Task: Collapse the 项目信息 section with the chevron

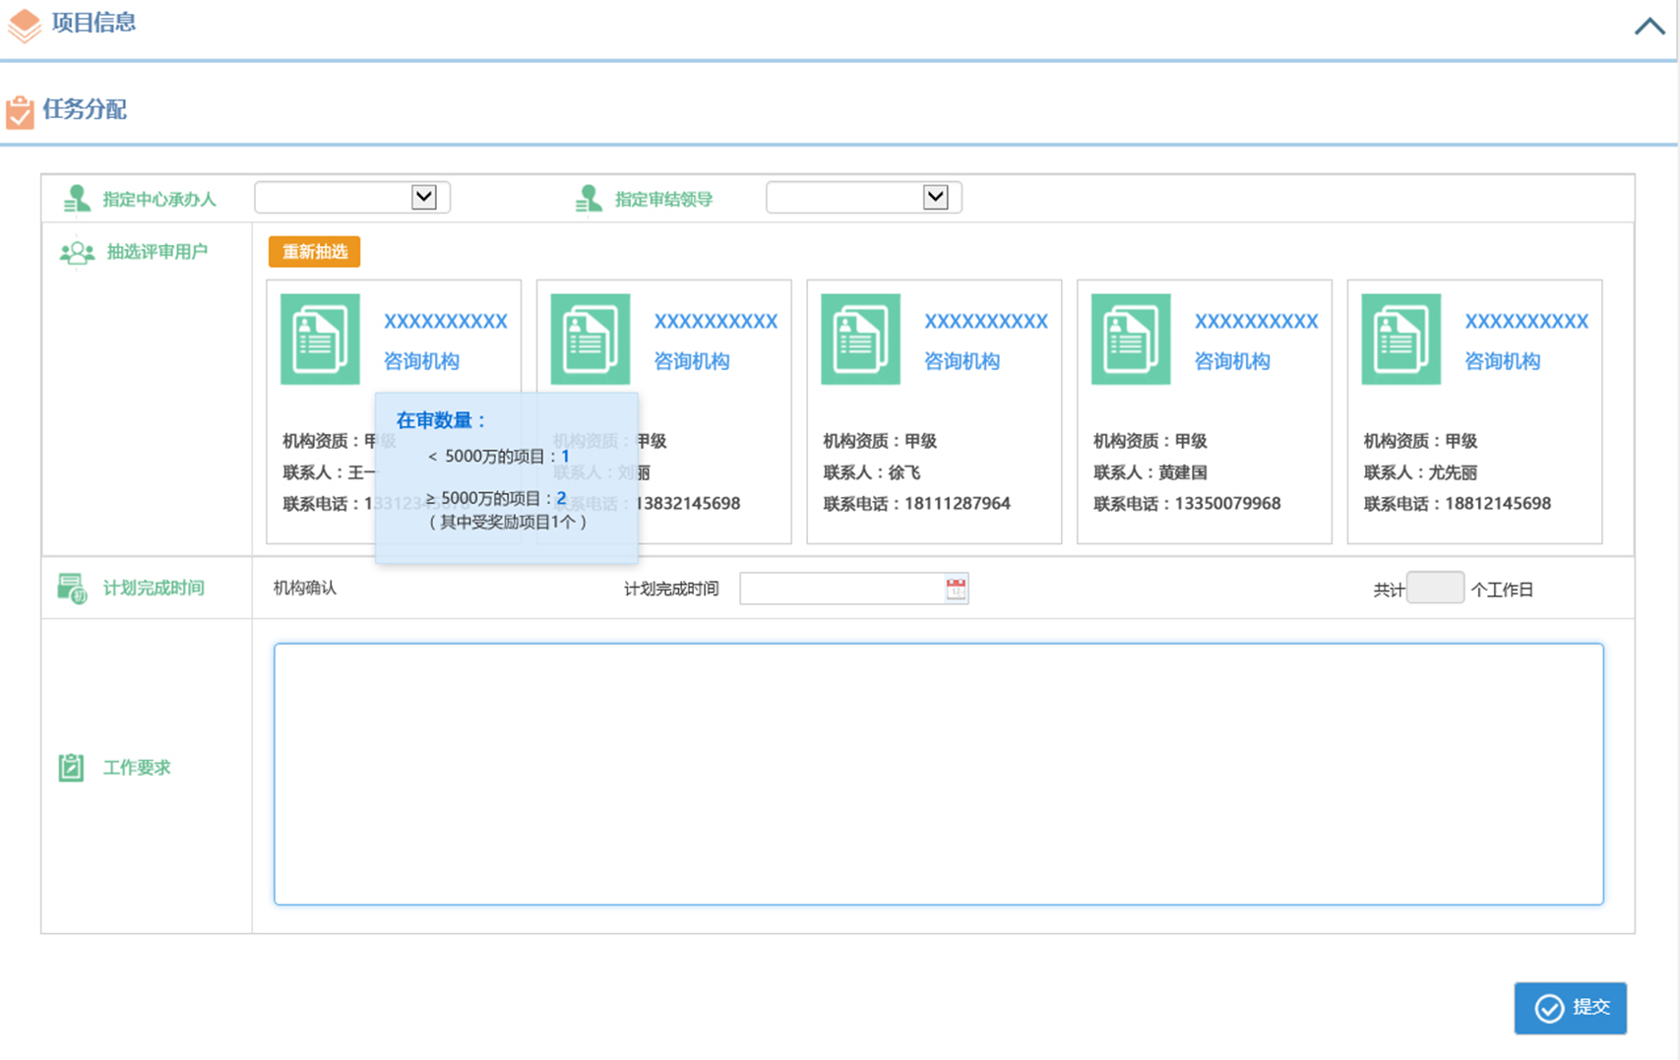Action: click(1649, 27)
